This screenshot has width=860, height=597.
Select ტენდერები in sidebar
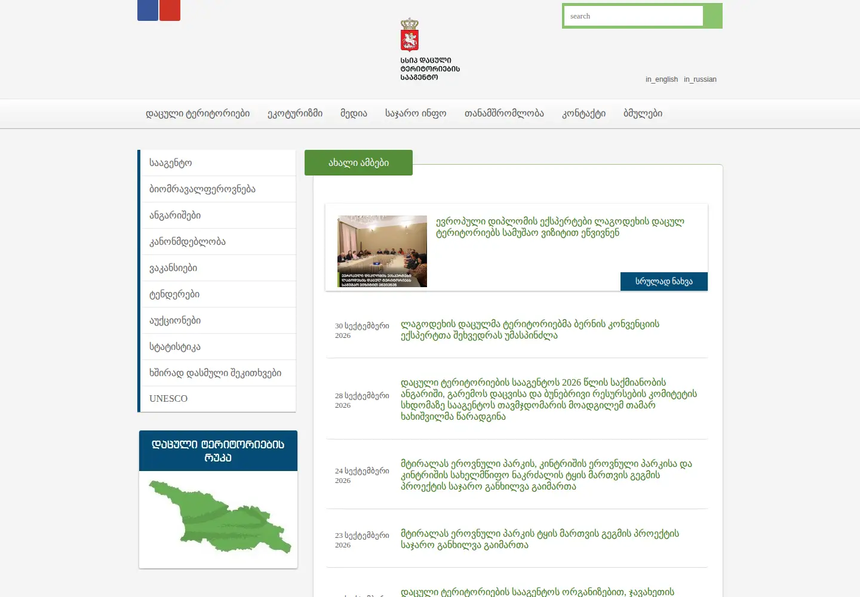(x=218, y=294)
